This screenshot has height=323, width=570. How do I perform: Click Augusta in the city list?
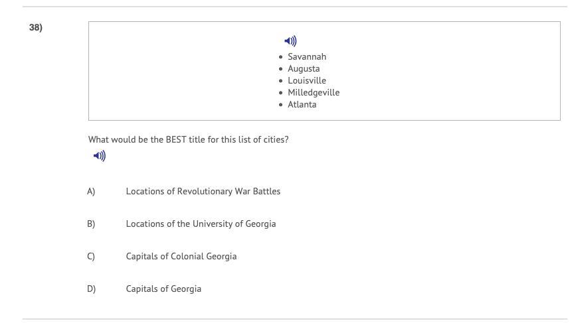pyautogui.click(x=304, y=69)
